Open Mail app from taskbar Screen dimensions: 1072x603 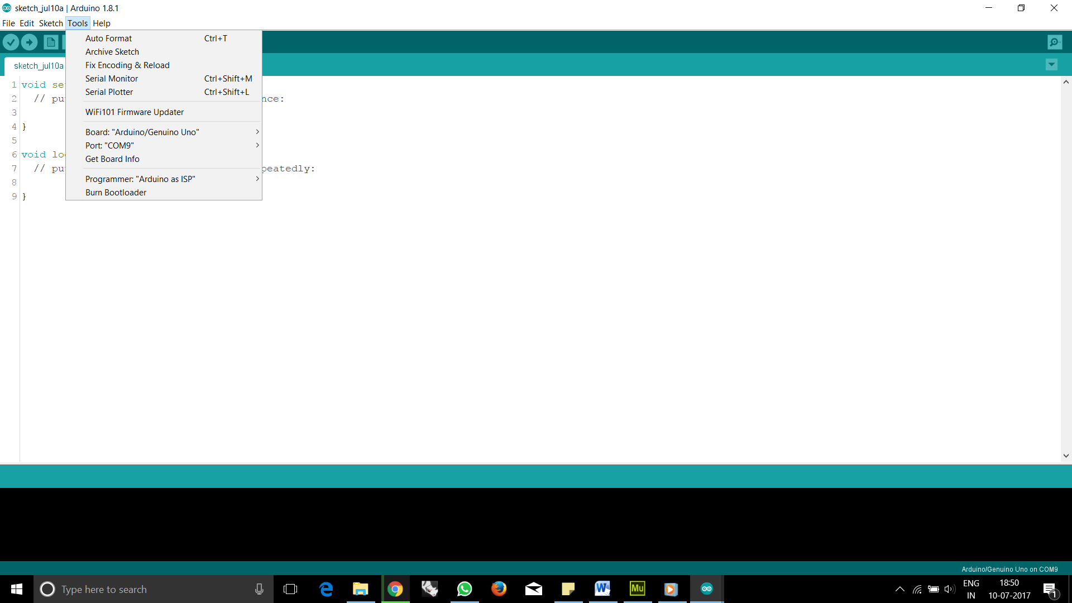point(534,589)
